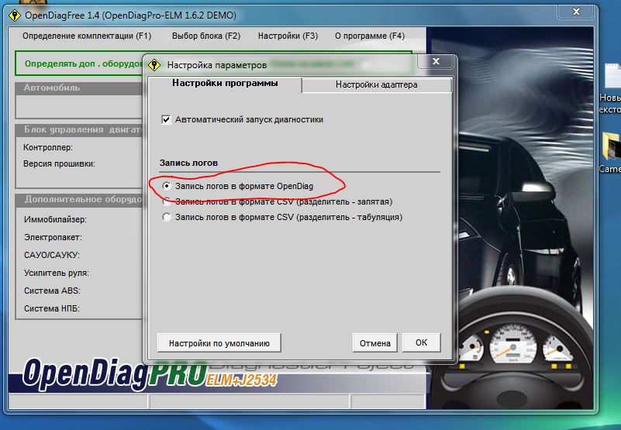Screen dimensions: 621x430
Task: Open the Camera folder icon on desktop
Action: pos(610,153)
